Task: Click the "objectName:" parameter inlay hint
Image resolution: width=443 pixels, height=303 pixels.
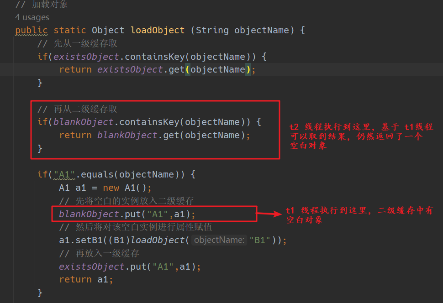Action: 219,240
